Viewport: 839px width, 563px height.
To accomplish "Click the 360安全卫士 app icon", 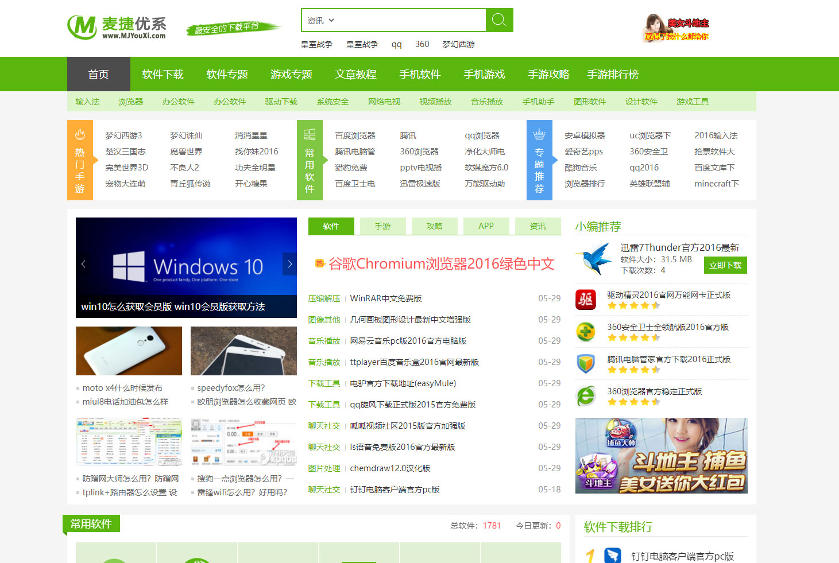I will click(x=586, y=332).
